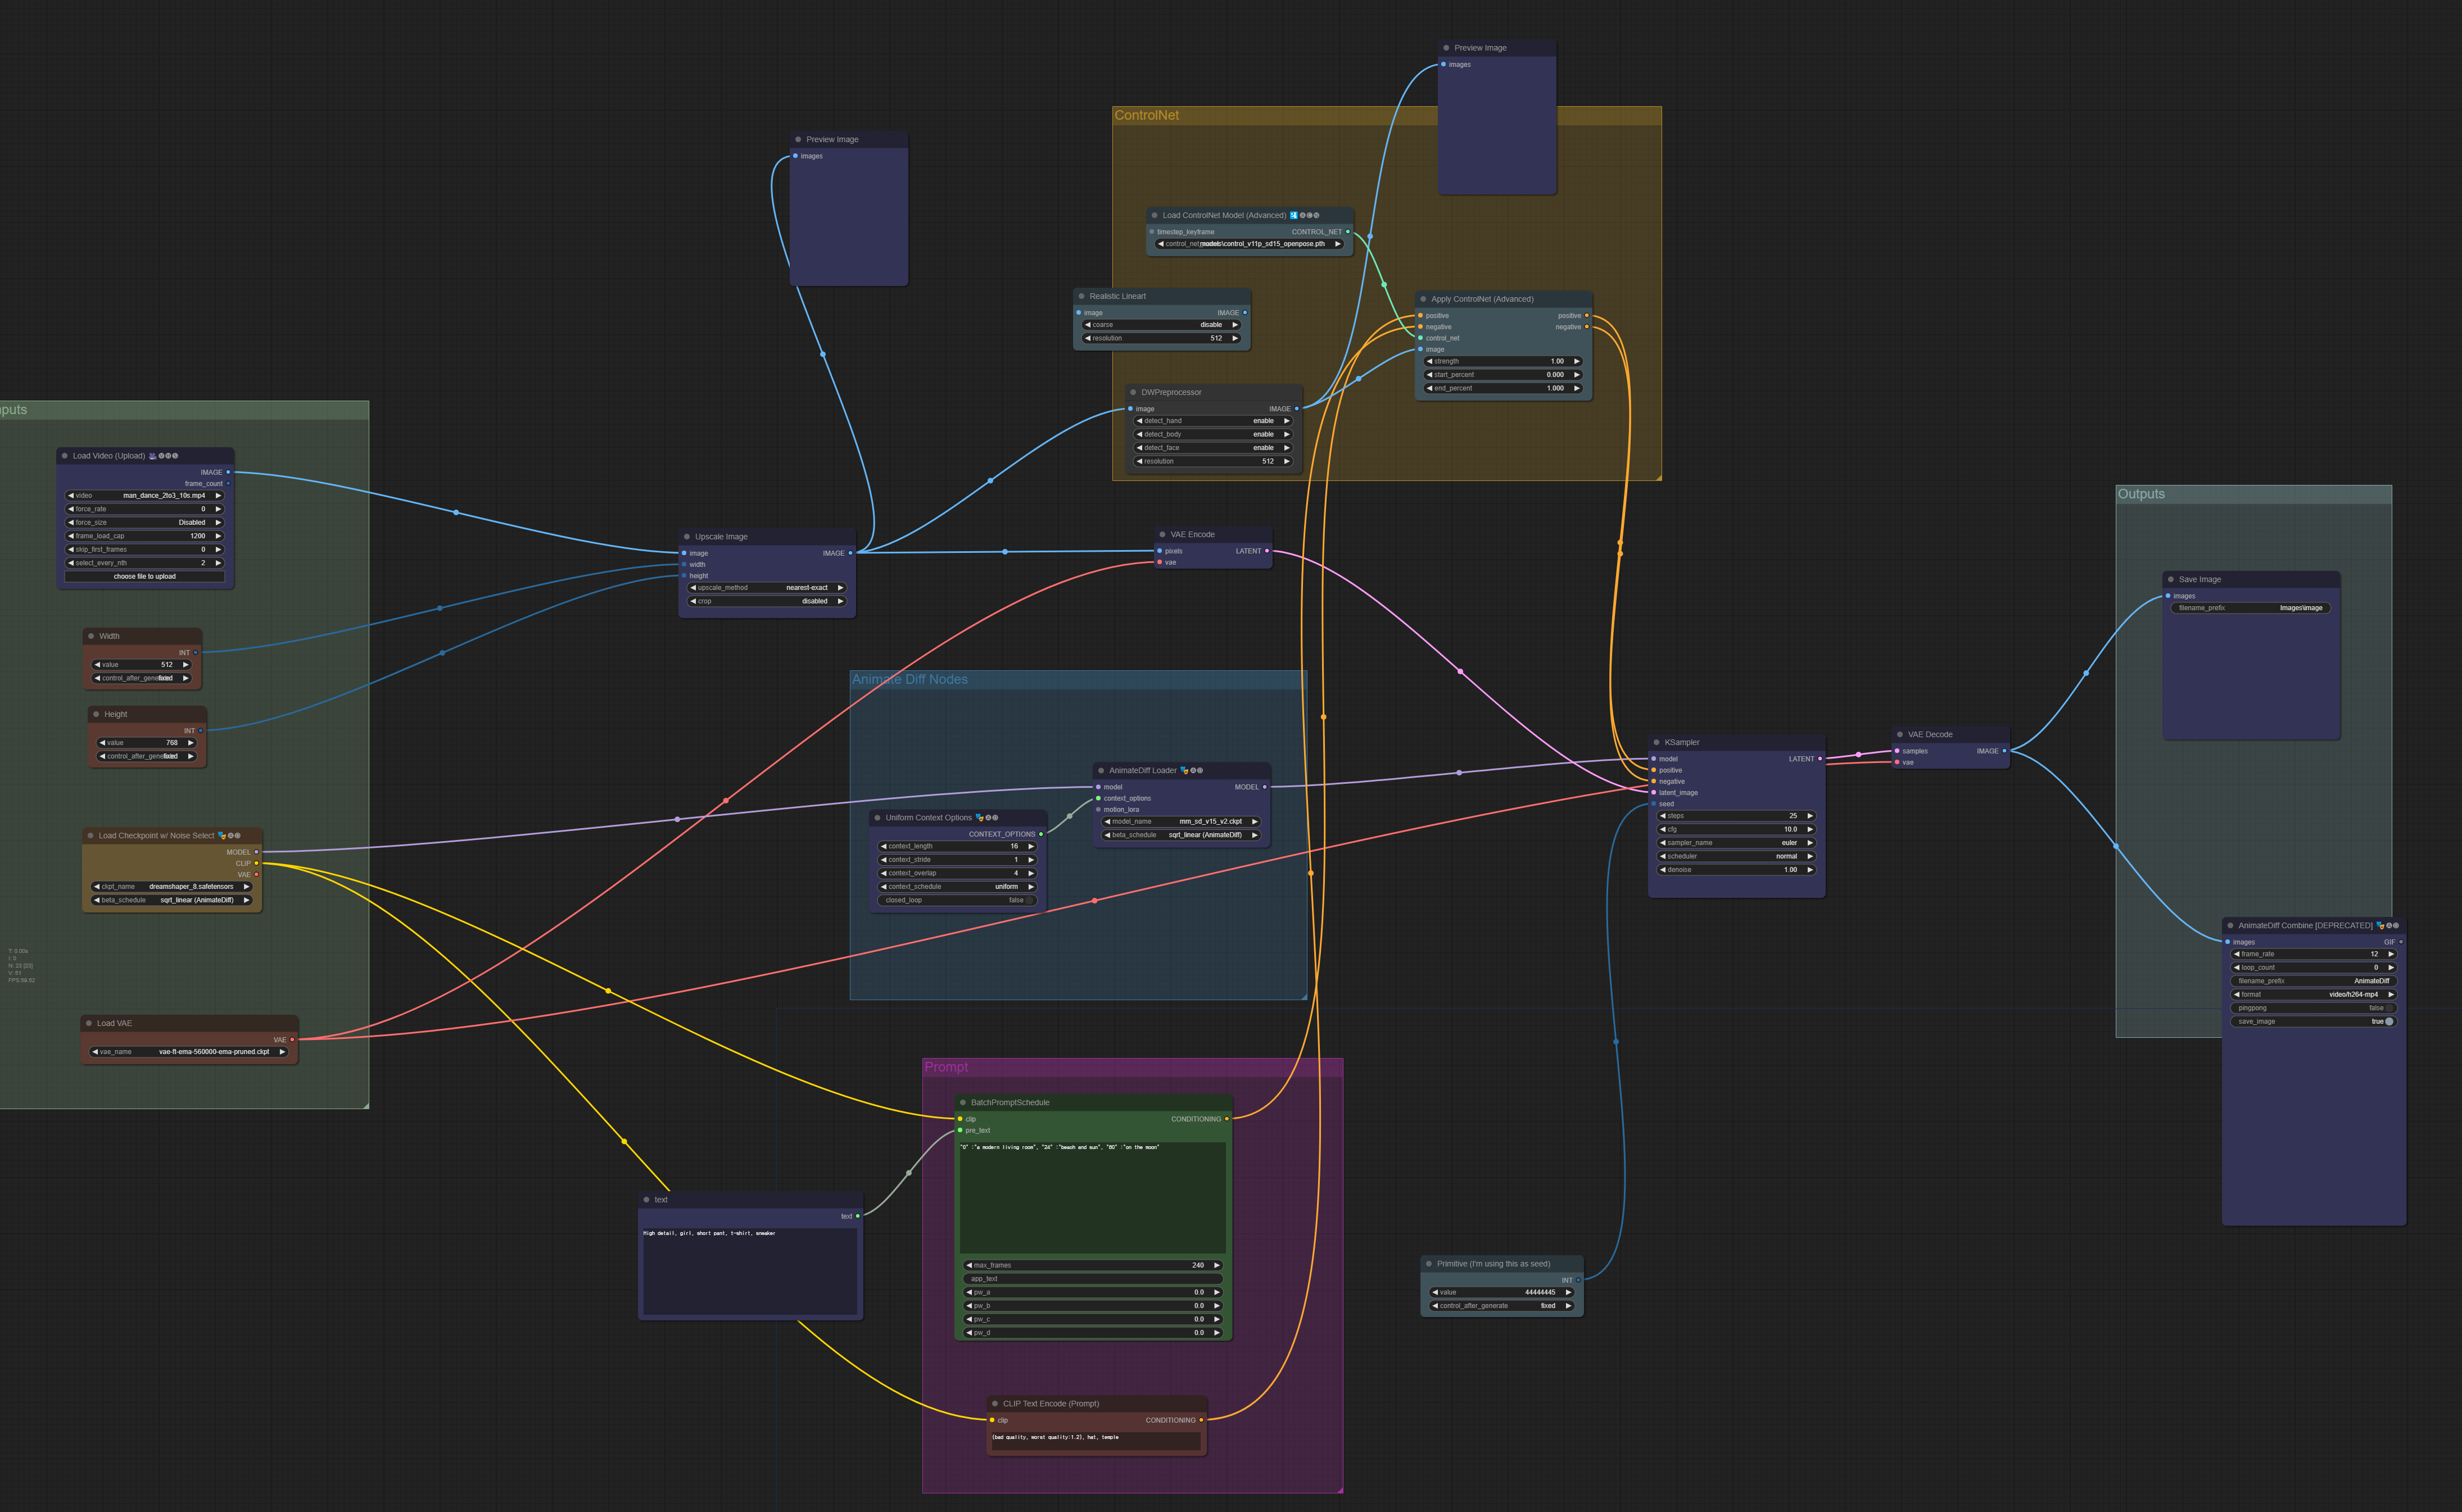Open the sampler_name dropdown in KSampler
Image resolution: width=2462 pixels, height=1512 pixels.
coord(1736,843)
